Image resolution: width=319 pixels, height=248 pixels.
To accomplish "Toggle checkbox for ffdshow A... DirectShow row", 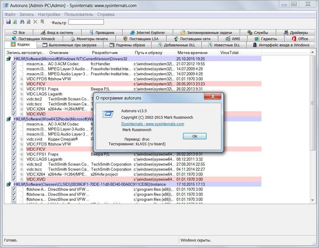I will 14,189.
